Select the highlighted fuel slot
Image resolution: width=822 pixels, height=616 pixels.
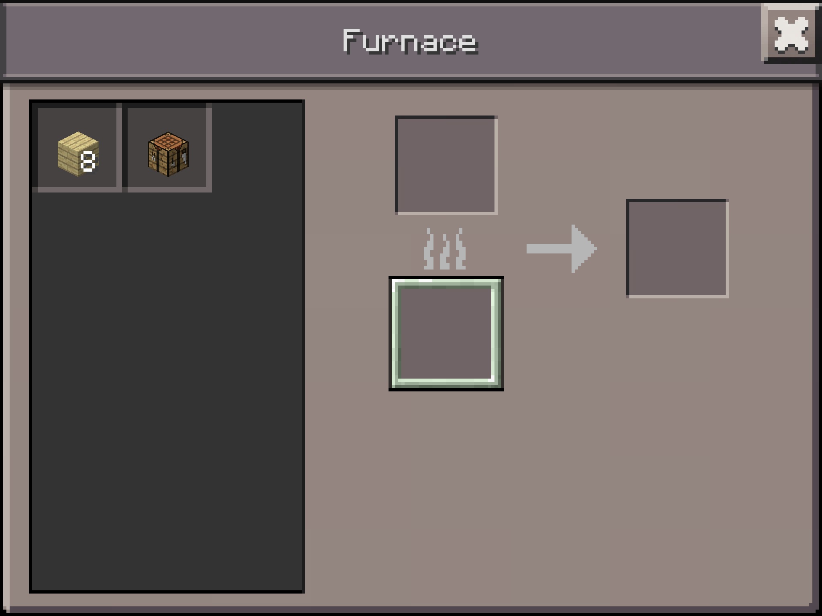446,334
